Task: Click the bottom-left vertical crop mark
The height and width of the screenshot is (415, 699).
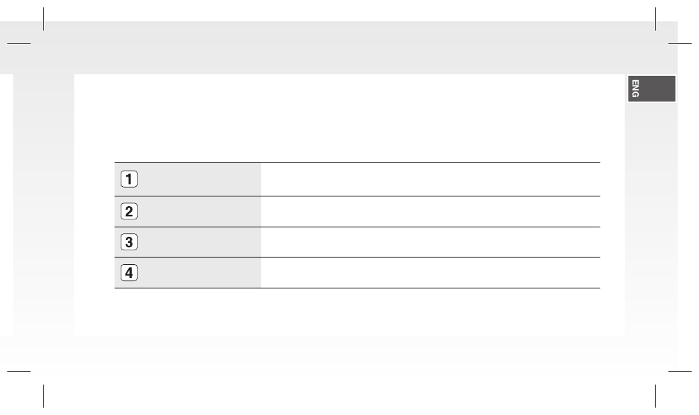Action: tap(43, 396)
